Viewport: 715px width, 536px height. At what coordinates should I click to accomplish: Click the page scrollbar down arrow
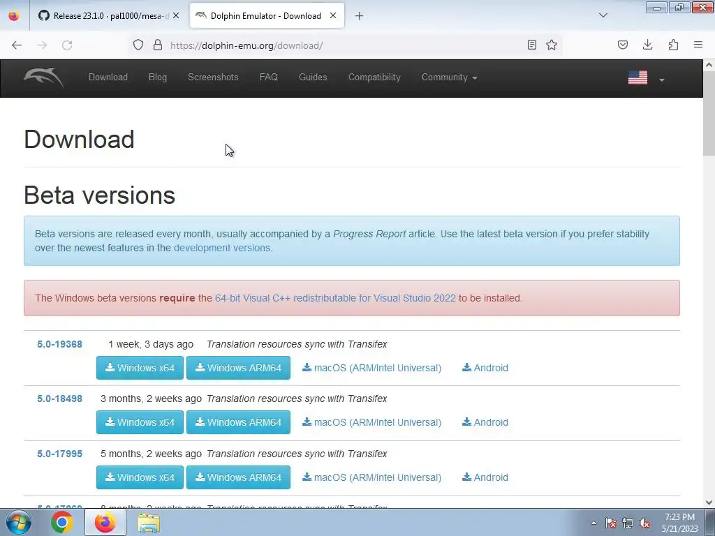[x=709, y=502]
